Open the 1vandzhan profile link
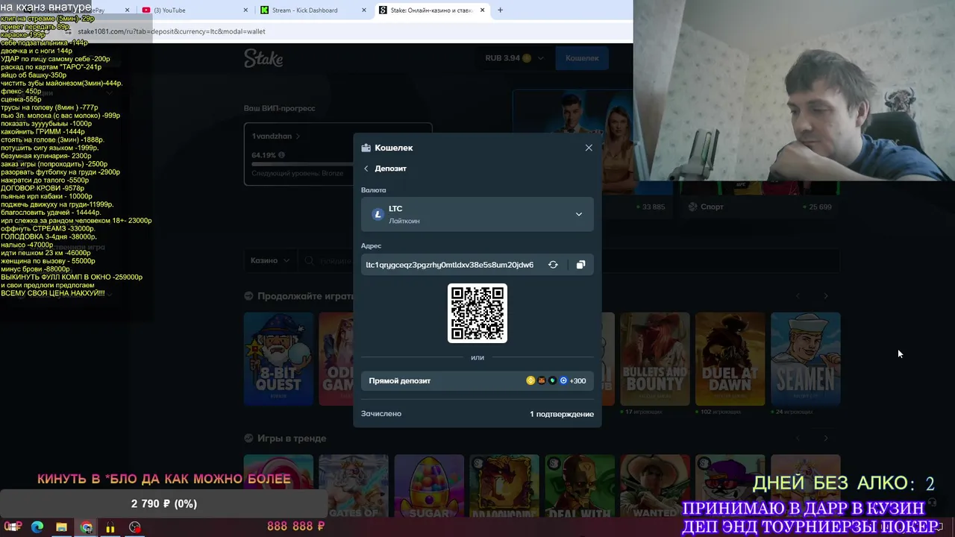The width and height of the screenshot is (955, 537). (276, 136)
